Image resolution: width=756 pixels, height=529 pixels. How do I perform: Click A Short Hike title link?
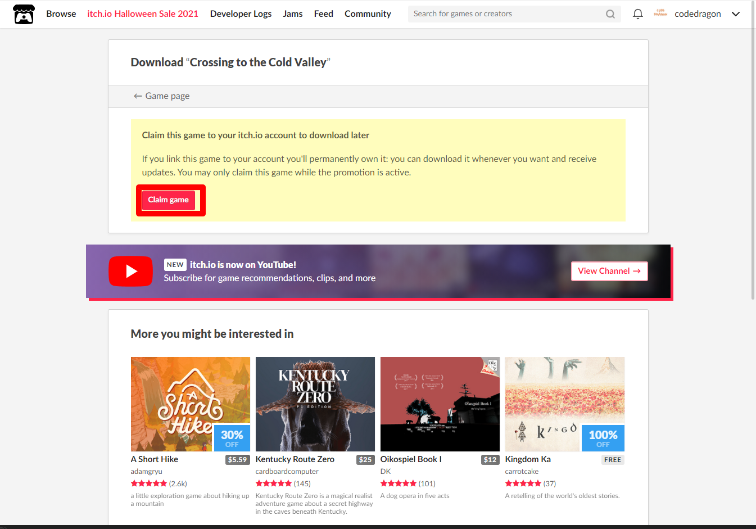tap(155, 459)
